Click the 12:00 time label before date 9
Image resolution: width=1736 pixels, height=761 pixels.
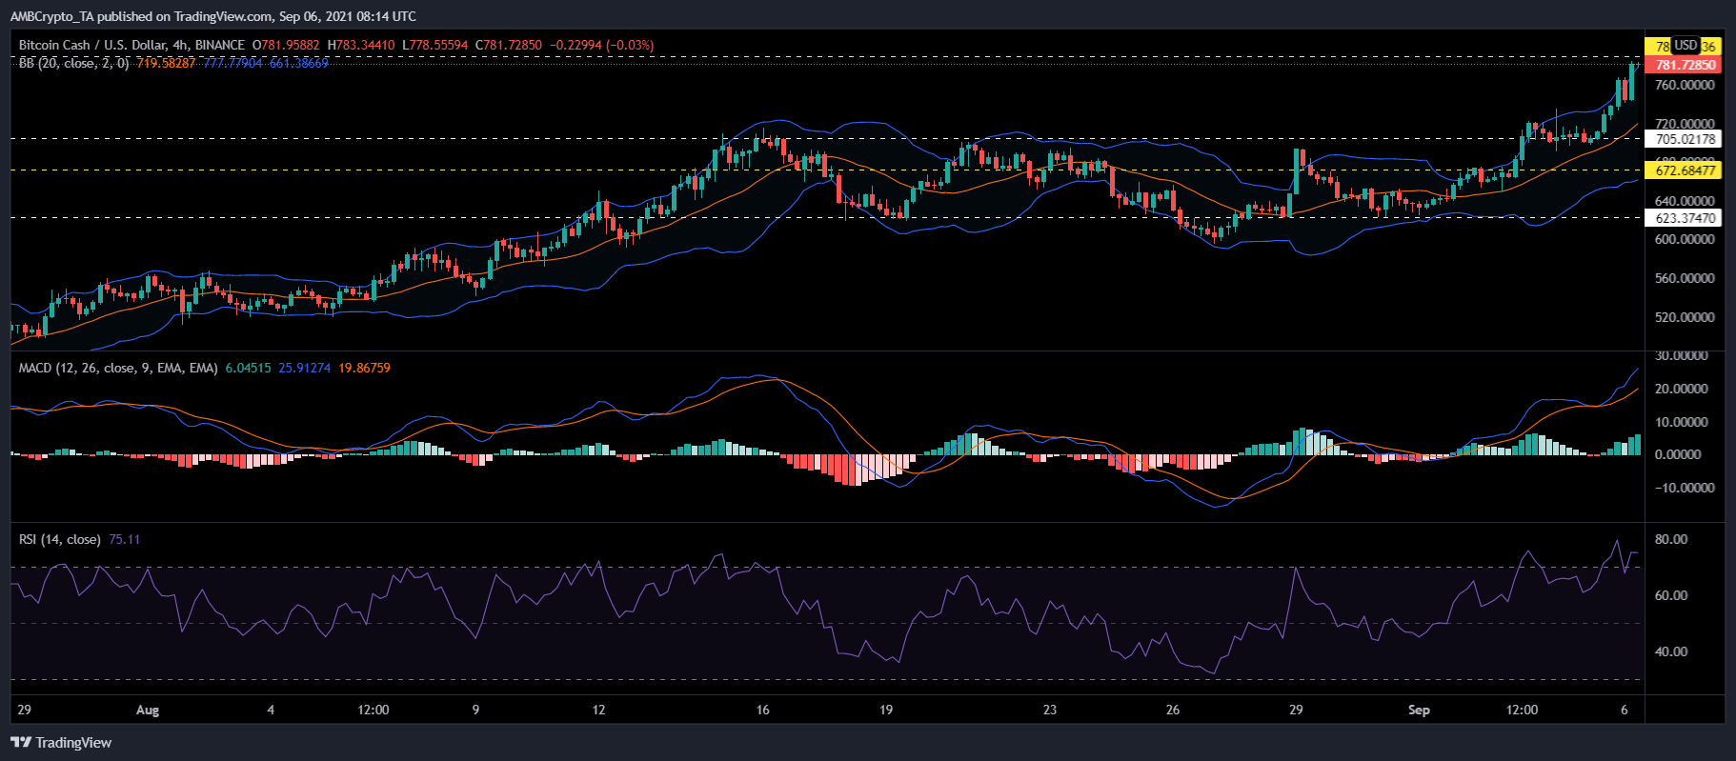(x=373, y=710)
